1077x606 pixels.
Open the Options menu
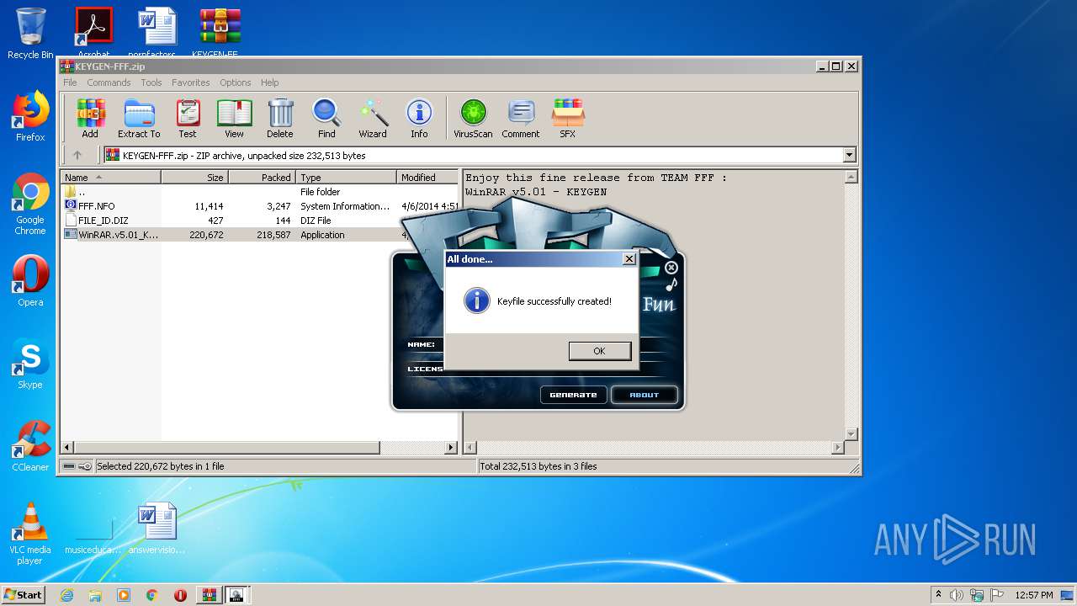point(236,82)
